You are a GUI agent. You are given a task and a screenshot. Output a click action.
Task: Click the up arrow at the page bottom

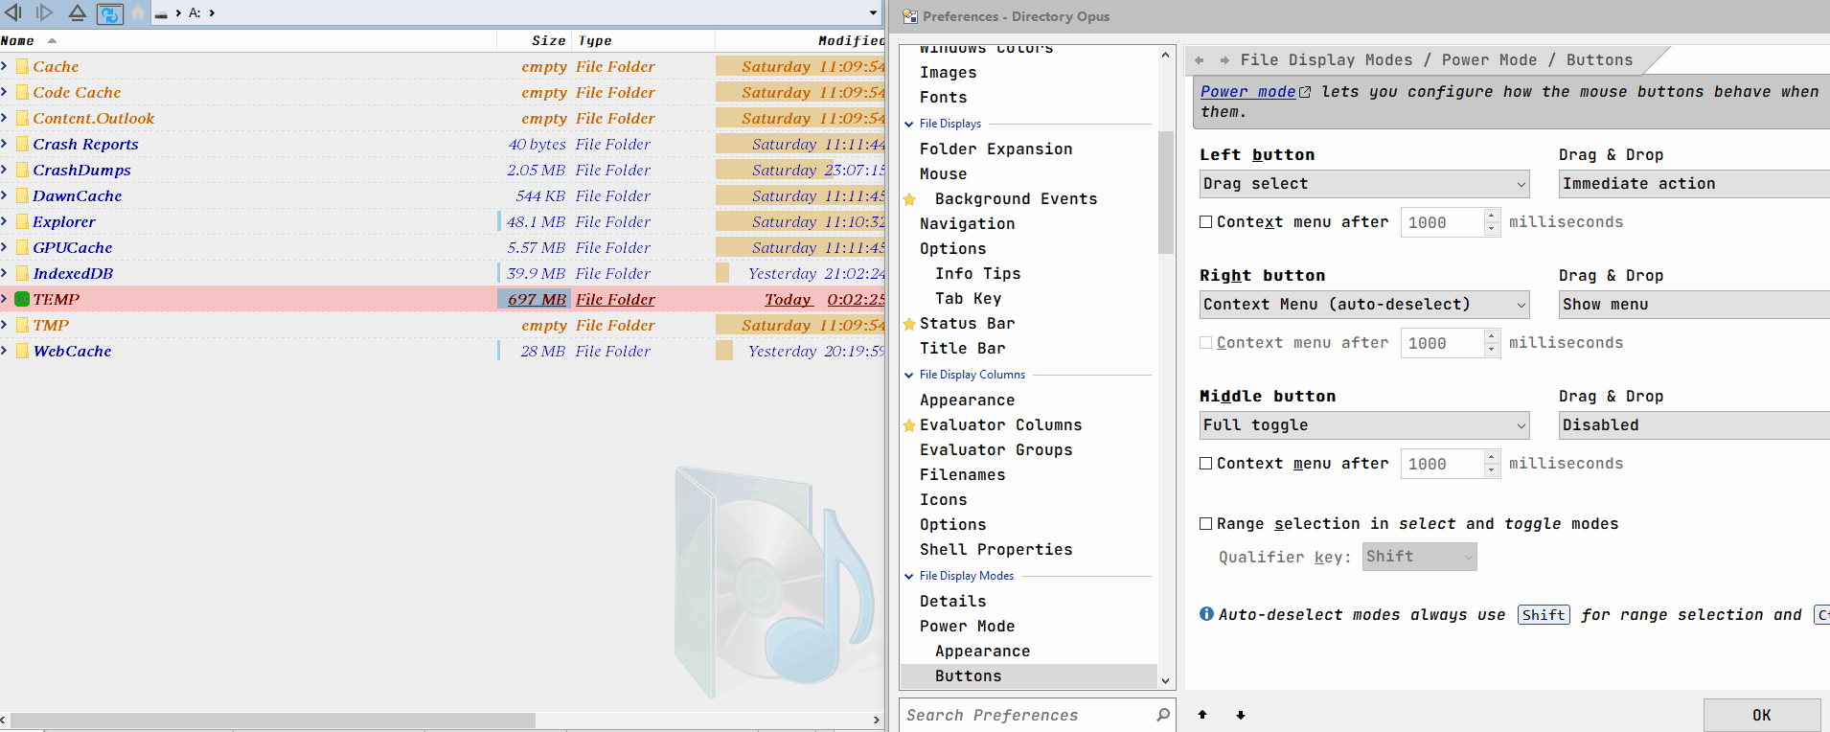point(1202,715)
